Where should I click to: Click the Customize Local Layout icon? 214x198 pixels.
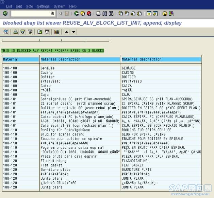[171, 14]
